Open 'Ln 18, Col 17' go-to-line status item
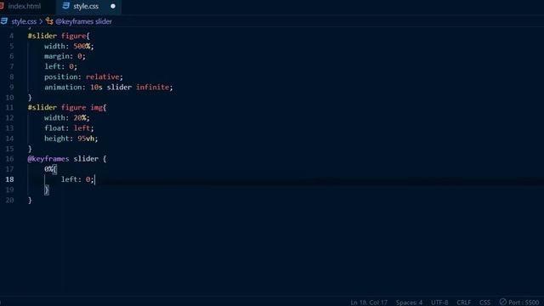The image size is (544, 306). pyautogui.click(x=369, y=303)
